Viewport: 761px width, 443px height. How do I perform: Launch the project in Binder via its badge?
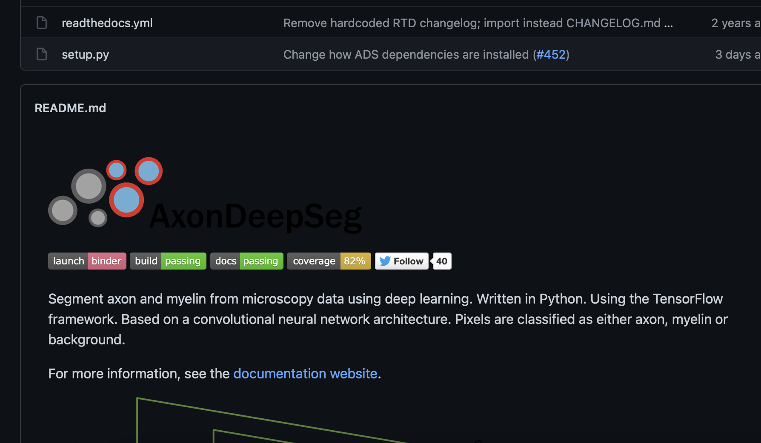87,261
